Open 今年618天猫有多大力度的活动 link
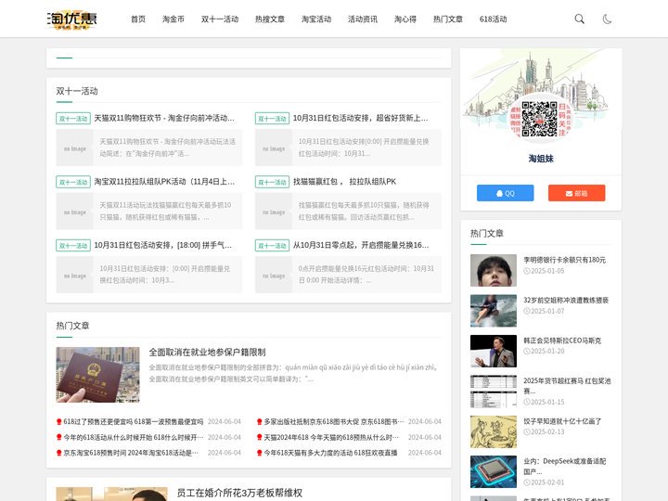 (x=330, y=453)
